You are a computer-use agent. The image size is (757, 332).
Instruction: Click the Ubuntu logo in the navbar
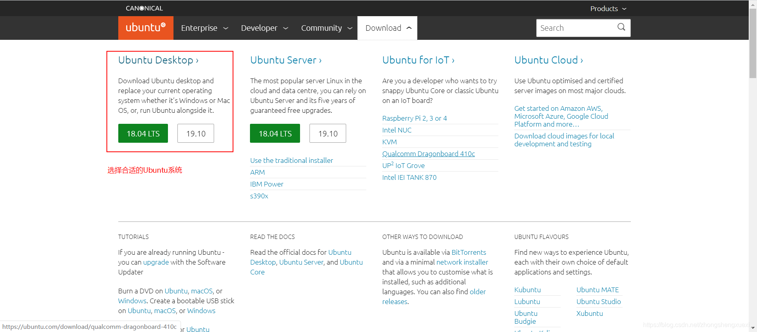[x=145, y=28]
